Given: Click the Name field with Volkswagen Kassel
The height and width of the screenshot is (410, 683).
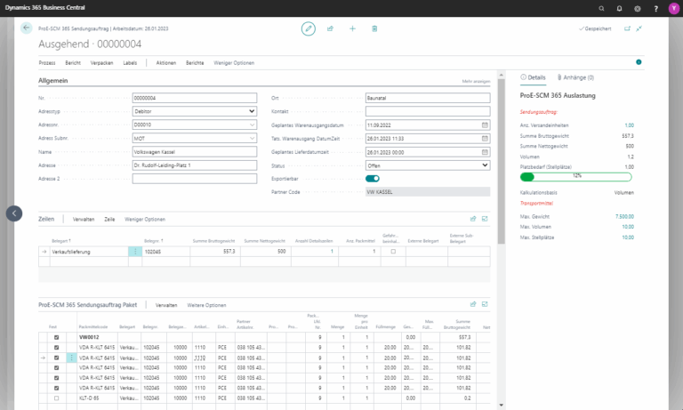Looking at the screenshot, I should tap(193, 152).
